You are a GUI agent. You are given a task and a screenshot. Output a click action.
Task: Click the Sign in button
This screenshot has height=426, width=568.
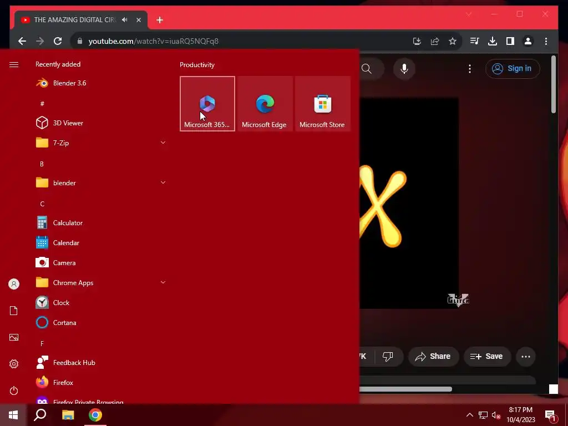[513, 68]
